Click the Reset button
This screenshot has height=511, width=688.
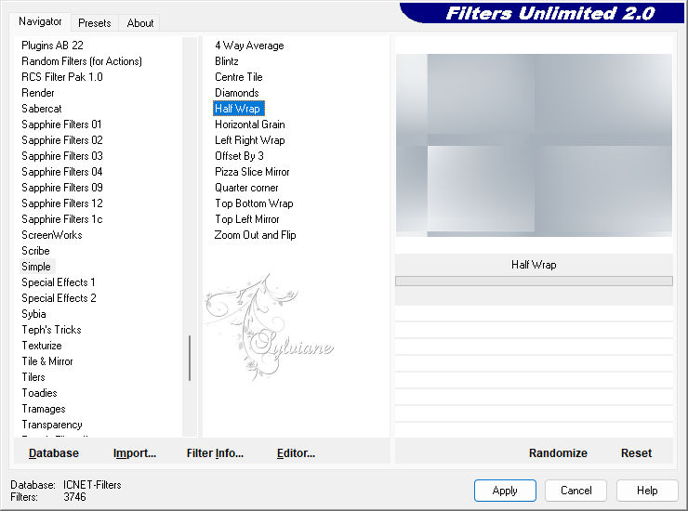coord(636,453)
